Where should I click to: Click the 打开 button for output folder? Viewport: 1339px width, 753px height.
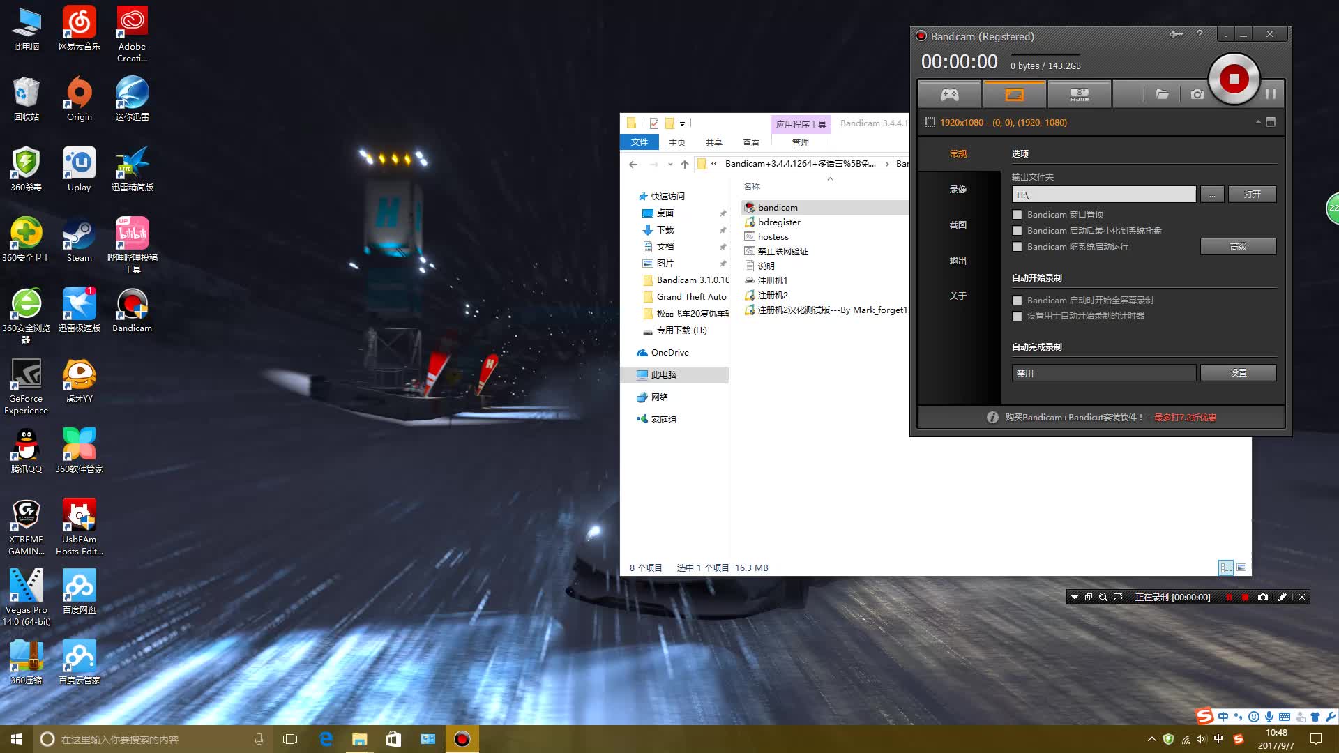[1252, 195]
